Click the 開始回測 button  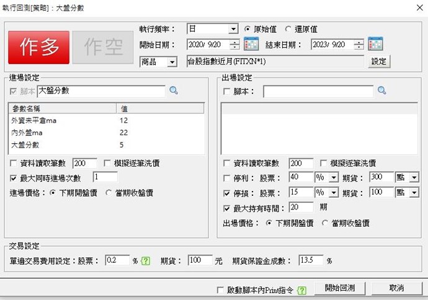339,288
